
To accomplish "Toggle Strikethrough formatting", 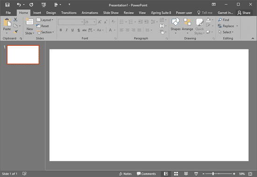I will (x=84, y=30).
